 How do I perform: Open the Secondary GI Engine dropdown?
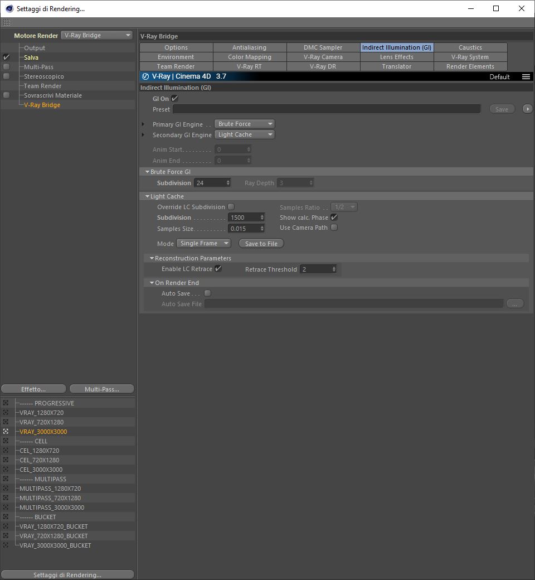point(245,134)
